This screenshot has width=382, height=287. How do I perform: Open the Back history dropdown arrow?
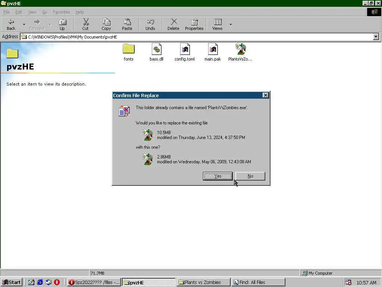coord(24,24)
